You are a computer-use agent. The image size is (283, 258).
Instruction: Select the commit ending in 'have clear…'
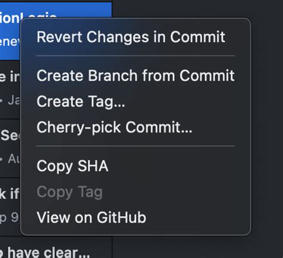tap(45, 253)
